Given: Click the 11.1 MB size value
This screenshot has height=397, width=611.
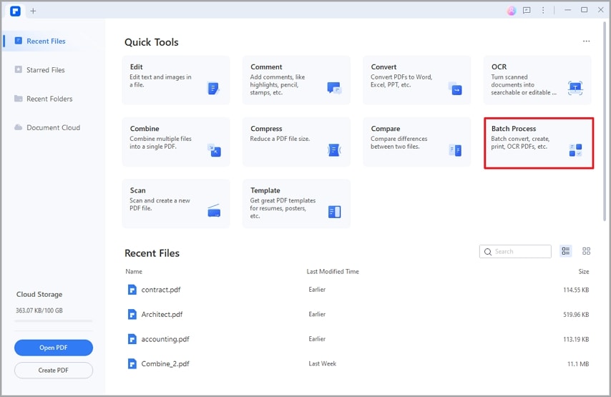Looking at the screenshot, I should click(x=578, y=364).
